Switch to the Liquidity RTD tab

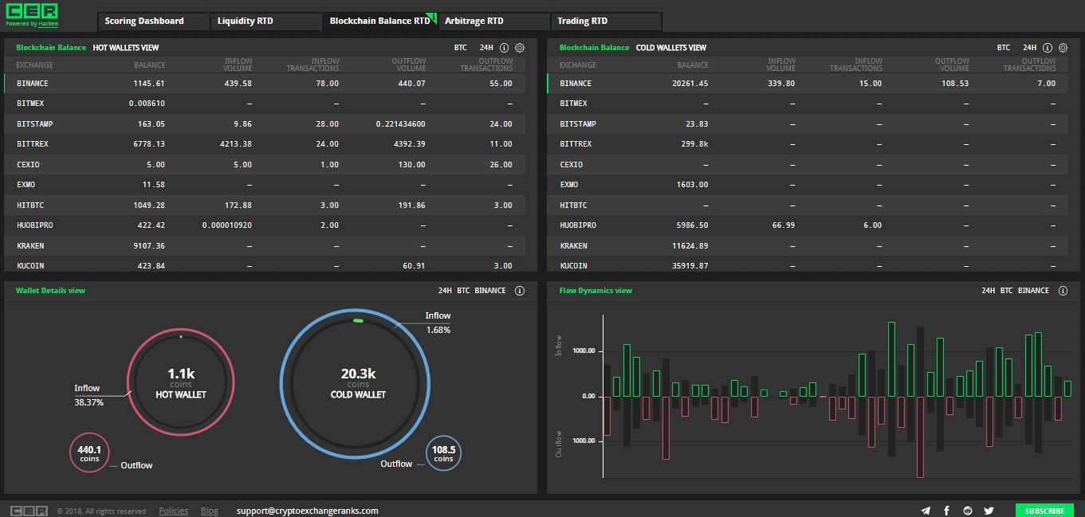[x=266, y=22]
